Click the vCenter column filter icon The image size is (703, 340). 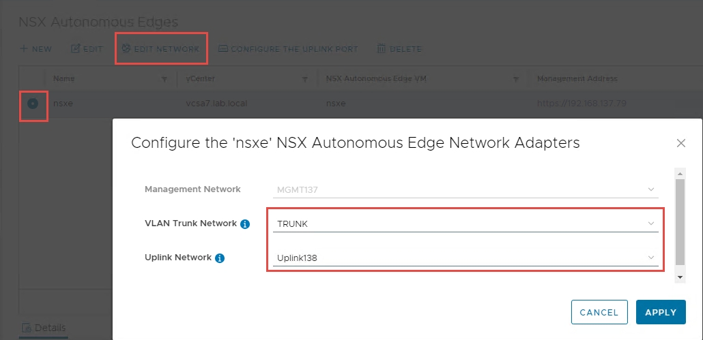[x=304, y=79]
